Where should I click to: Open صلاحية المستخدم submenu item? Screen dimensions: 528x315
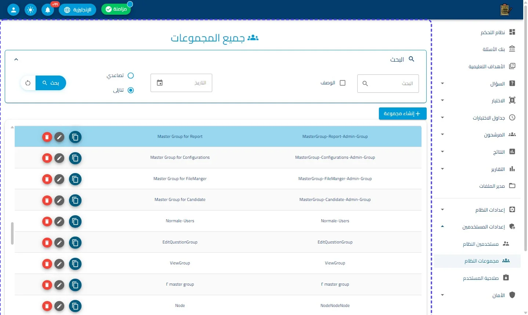click(x=477, y=278)
